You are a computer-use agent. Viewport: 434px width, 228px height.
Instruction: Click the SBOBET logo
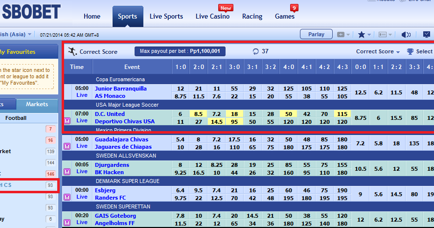31,12
